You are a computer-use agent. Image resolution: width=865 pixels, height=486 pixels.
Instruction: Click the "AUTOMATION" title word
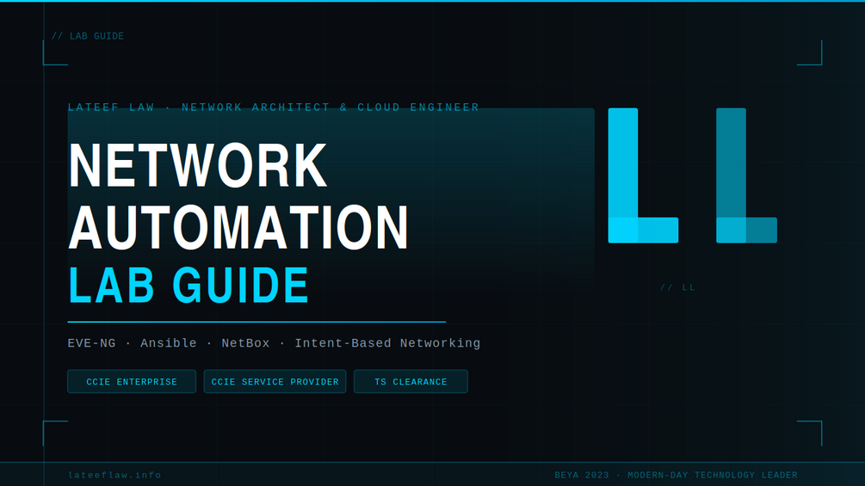point(238,226)
